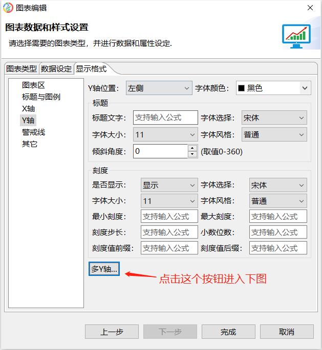This screenshot has width=322, height=350.
Task: Open the 字体颜色 dropdown showing 黑色
Action: [x=273, y=88]
